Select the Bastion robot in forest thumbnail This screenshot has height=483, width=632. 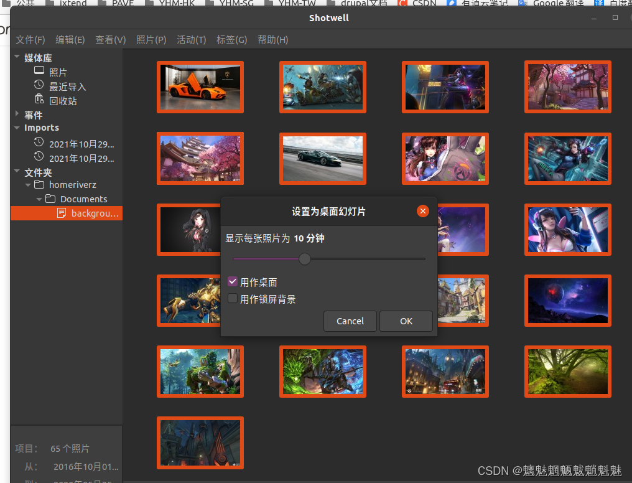coord(200,372)
